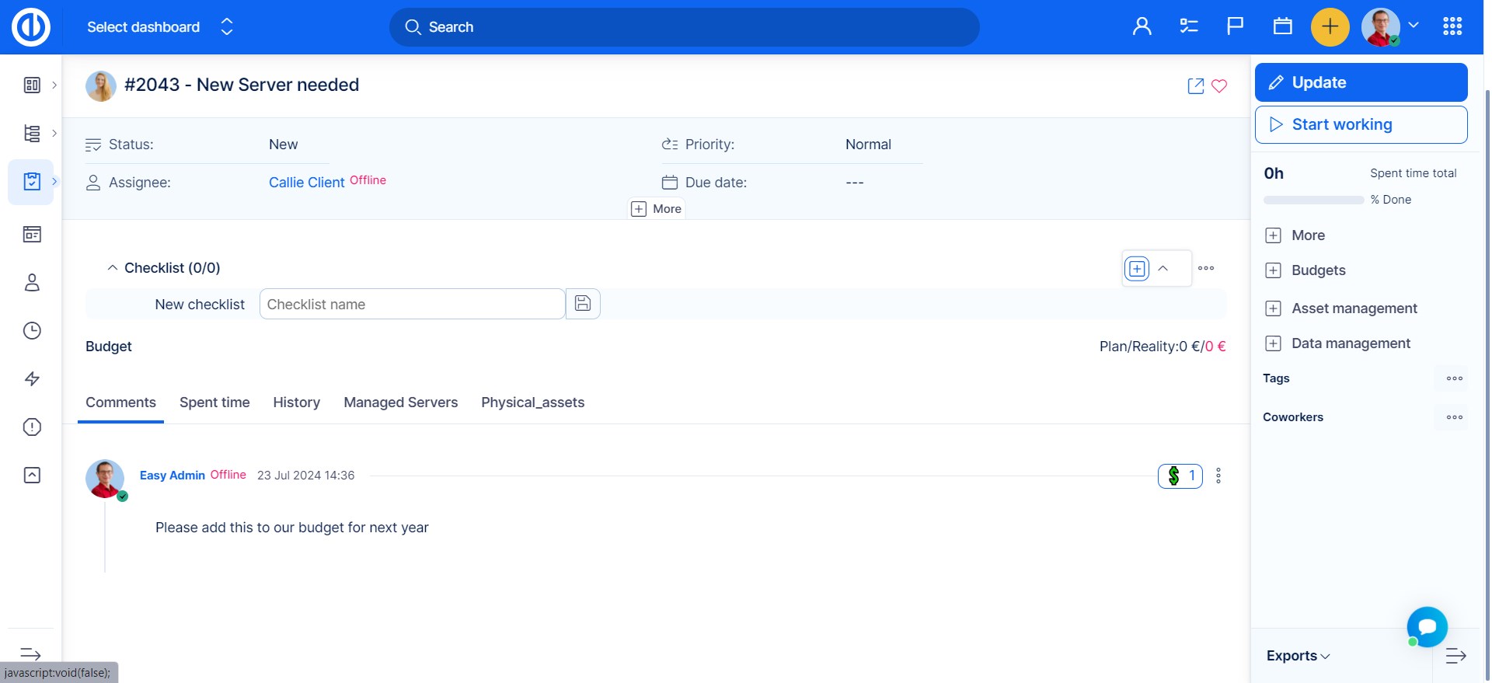Toggle the dollar reaction on comment
The width and height of the screenshot is (1492, 683).
(1180, 476)
